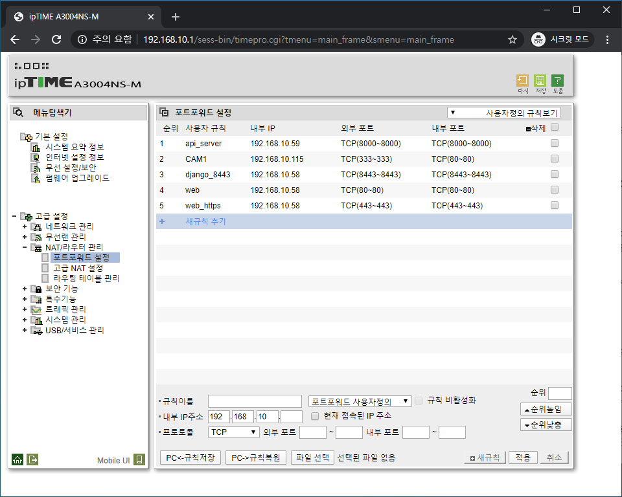Focus the last 내부 IP주소 octet field
The height and width of the screenshot is (497, 622).
click(x=292, y=417)
